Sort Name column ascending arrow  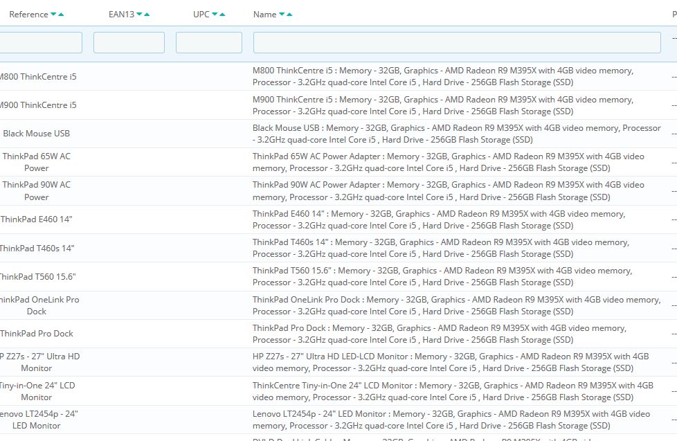tap(289, 15)
